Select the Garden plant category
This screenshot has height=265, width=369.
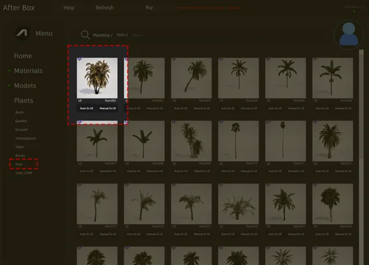[21, 121]
